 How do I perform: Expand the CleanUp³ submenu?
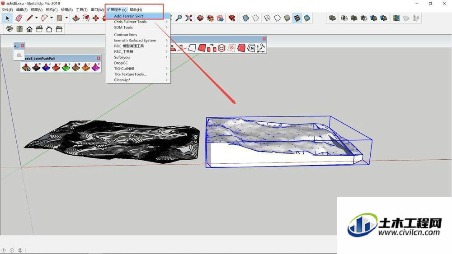click(138, 80)
